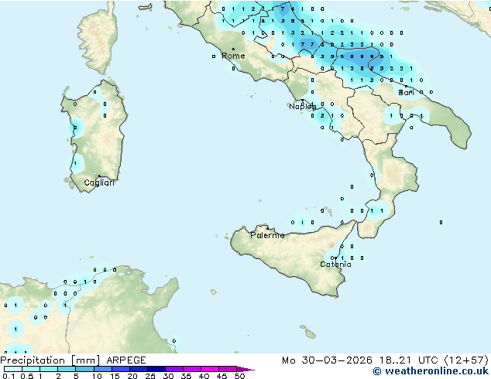Image resolution: width=491 pixels, height=379 pixels.
Task: Pick the 35–40 mm legend color swatch
Action: (192, 369)
